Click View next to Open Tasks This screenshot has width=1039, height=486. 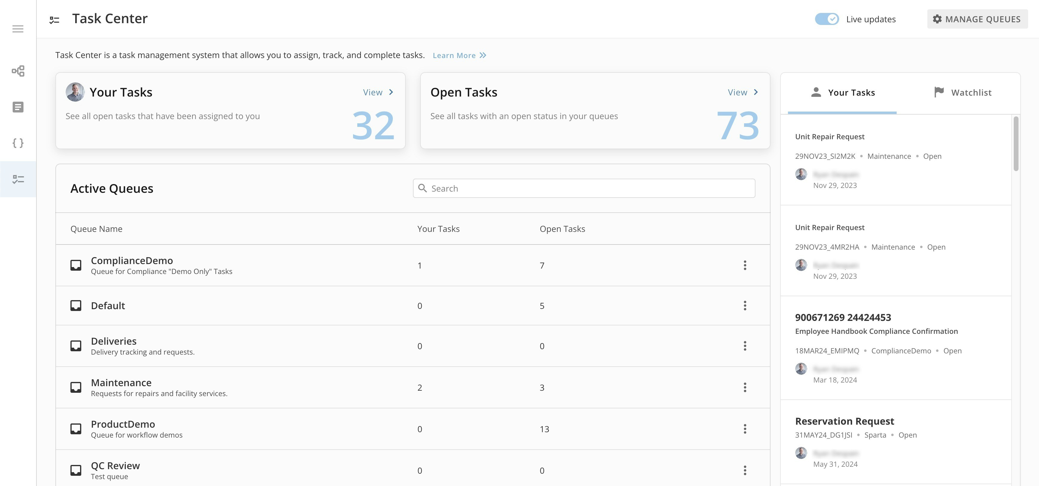coord(742,92)
